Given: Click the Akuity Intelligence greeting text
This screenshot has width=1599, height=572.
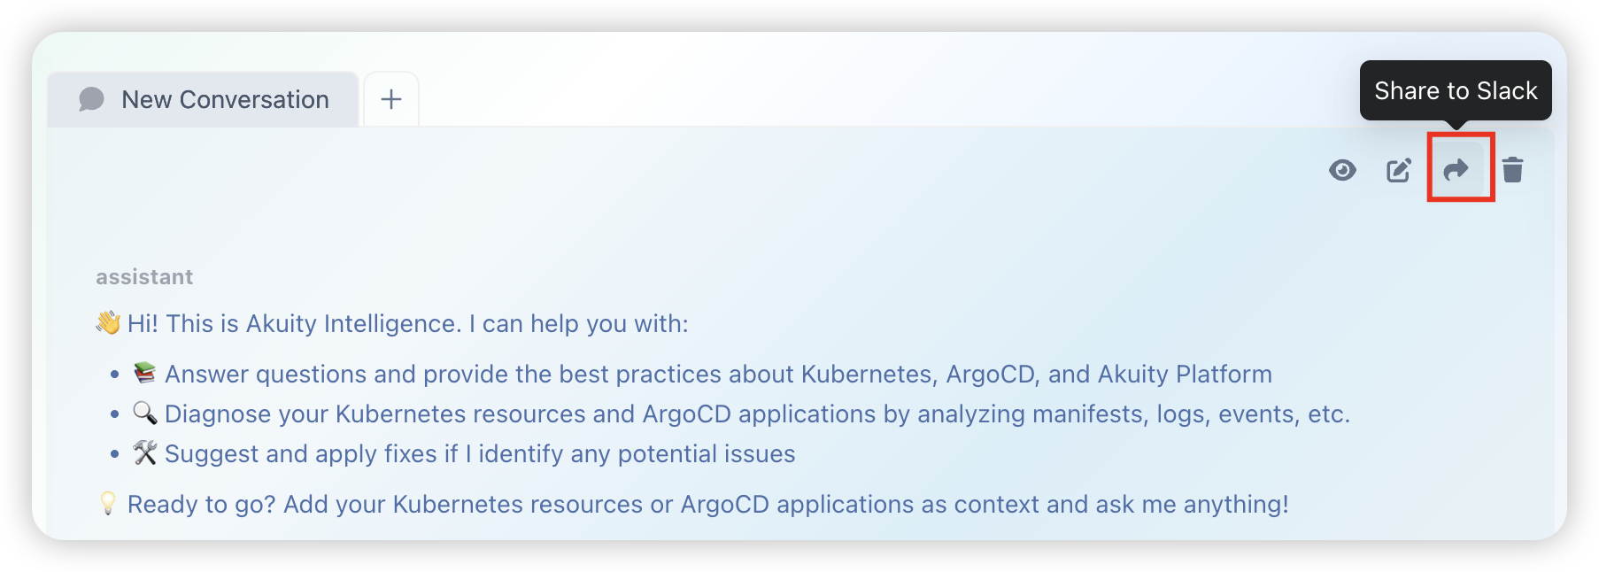Looking at the screenshot, I should coord(407,324).
